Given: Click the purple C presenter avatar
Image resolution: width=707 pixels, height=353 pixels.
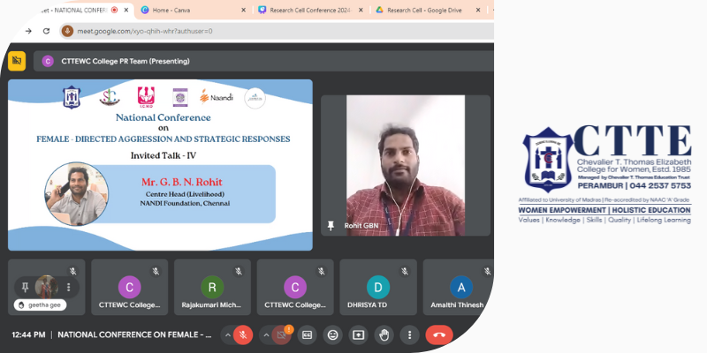Looking at the screenshot, I should click(48, 61).
